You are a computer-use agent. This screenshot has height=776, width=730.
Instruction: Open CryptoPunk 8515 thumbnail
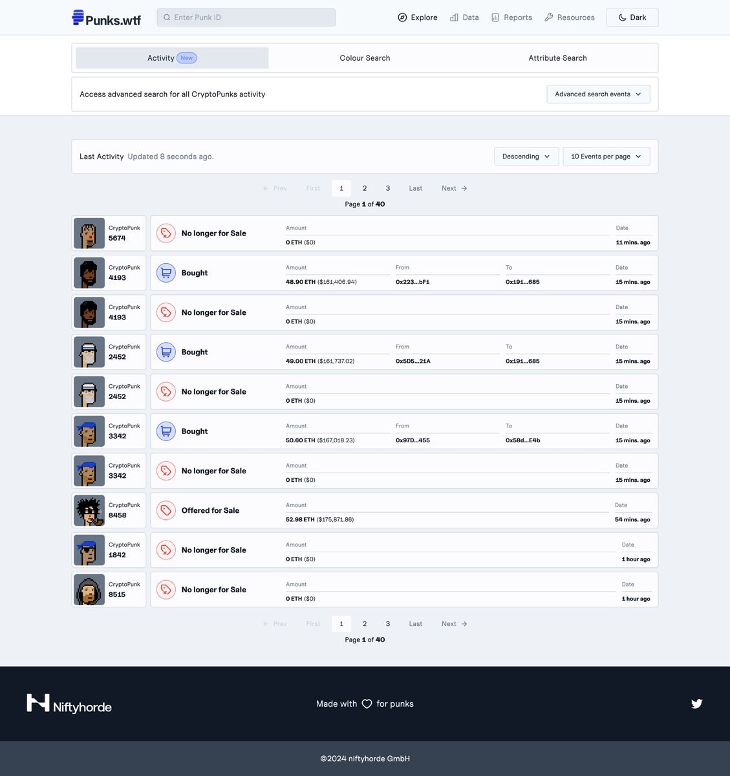pyautogui.click(x=89, y=590)
